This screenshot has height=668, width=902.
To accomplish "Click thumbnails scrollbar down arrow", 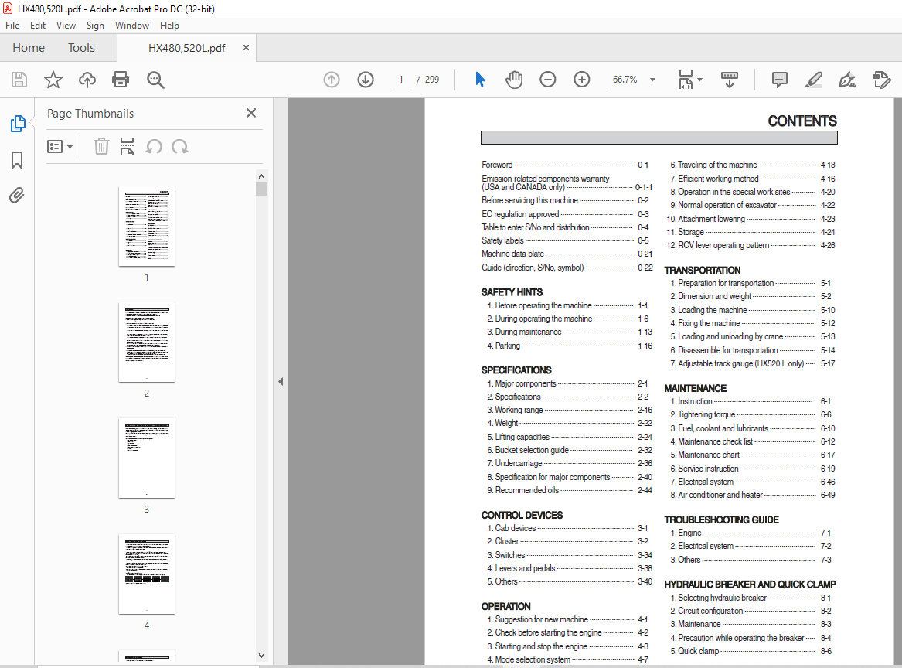I will [x=262, y=656].
